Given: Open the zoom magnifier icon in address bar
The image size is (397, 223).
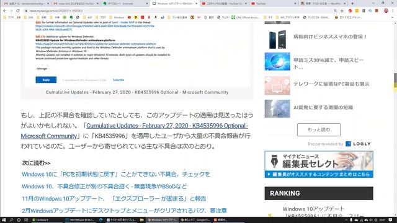Looking at the screenshot, I should (335, 11).
